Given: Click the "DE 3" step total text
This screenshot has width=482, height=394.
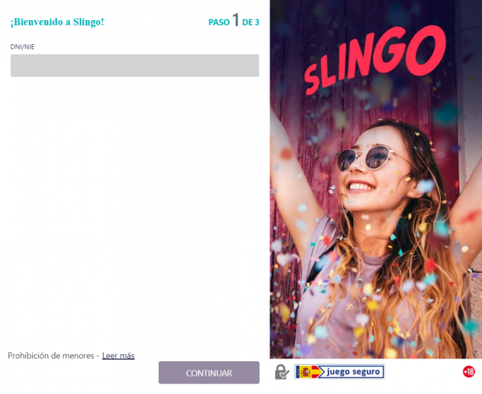Looking at the screenshot, I should (250, 23).
